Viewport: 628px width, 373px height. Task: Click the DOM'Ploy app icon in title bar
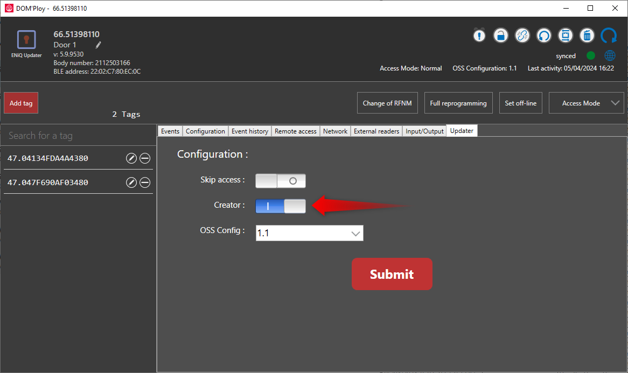click(9, 8)
